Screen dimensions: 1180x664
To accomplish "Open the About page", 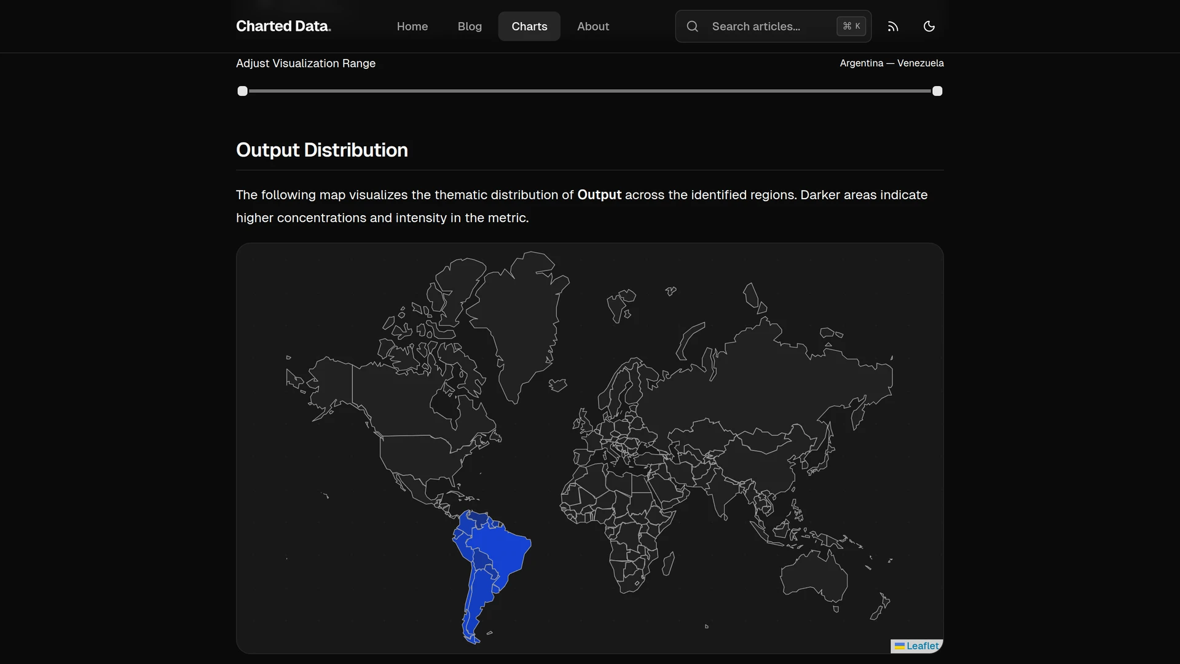I will click(x=592, y=26).
